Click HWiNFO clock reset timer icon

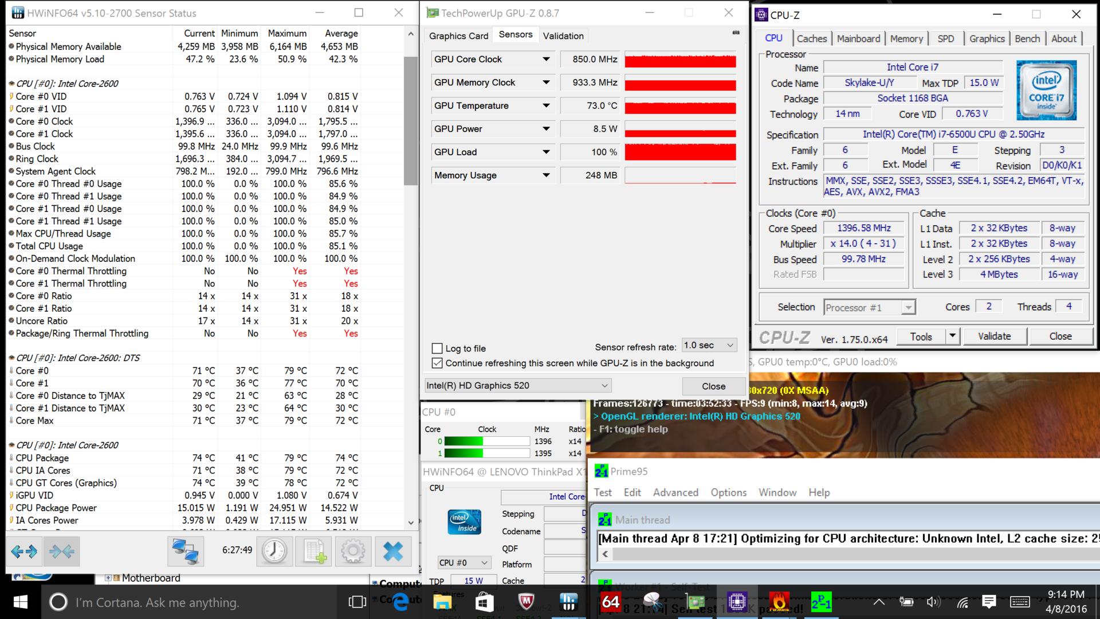tap(274, 551)
